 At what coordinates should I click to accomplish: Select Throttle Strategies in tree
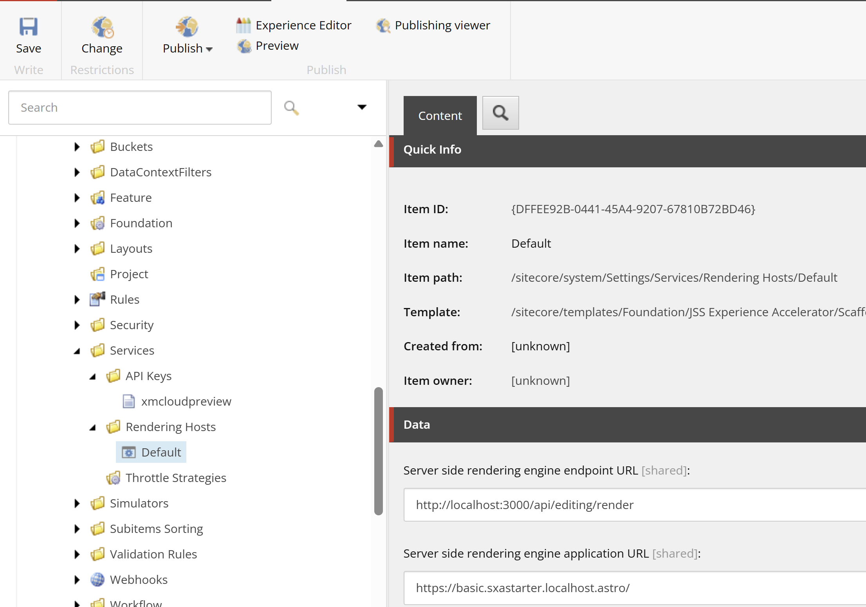click(175, 478)
